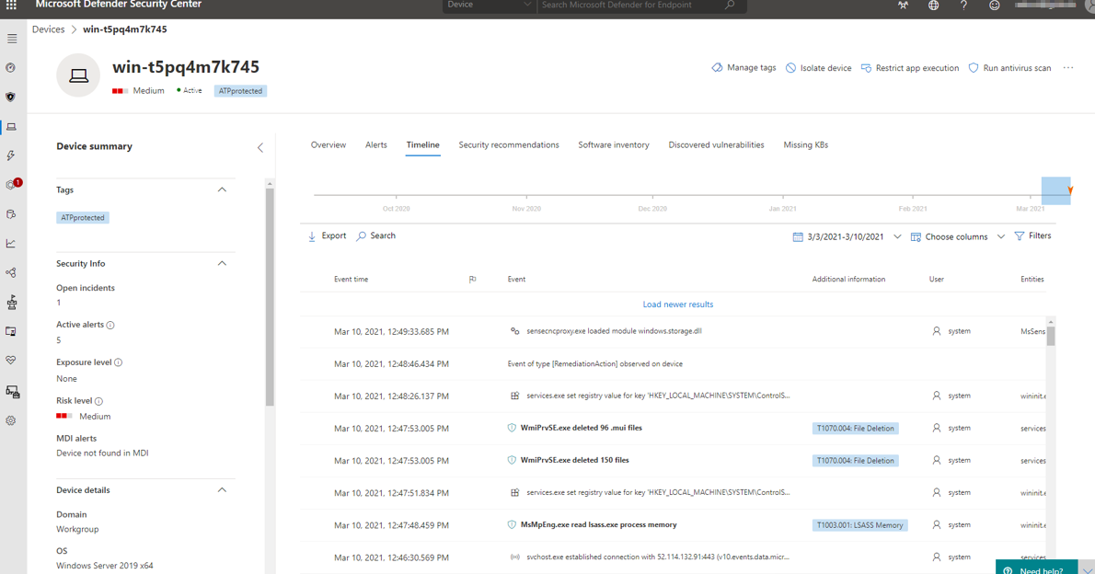Screen dimensions: 1095x574
Task: Open the Security recommendations tab
Action: point(508,145)
